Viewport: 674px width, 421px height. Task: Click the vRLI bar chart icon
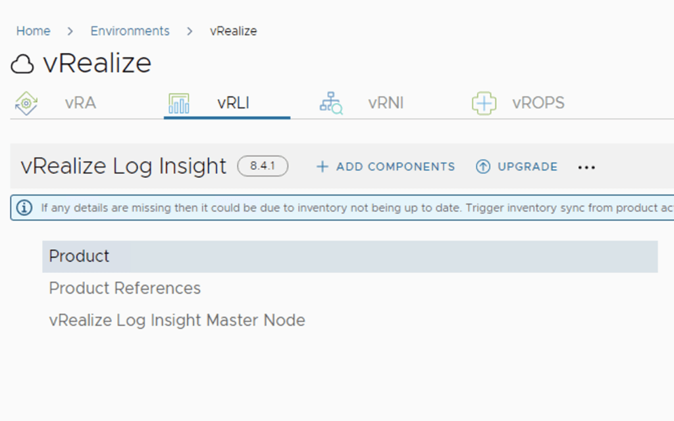coord(179,104)
